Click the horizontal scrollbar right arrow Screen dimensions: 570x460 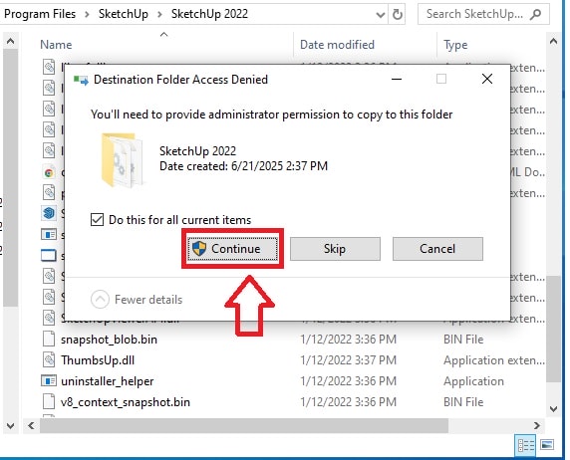click(536, 425)
